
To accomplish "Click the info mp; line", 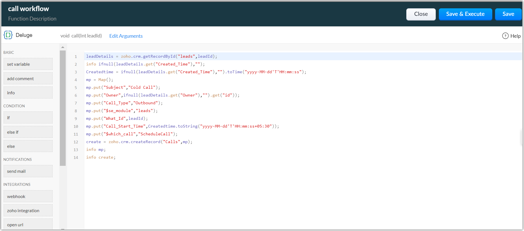I will 96,149.
